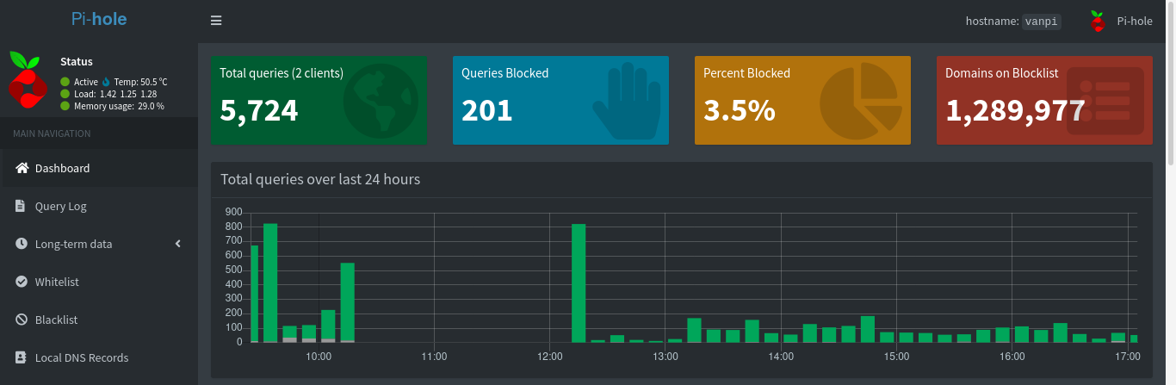Click the Load: 1.42 1.25 1.28 text
This screenshot has height=385, width=1176.
(x=115, y=94)
